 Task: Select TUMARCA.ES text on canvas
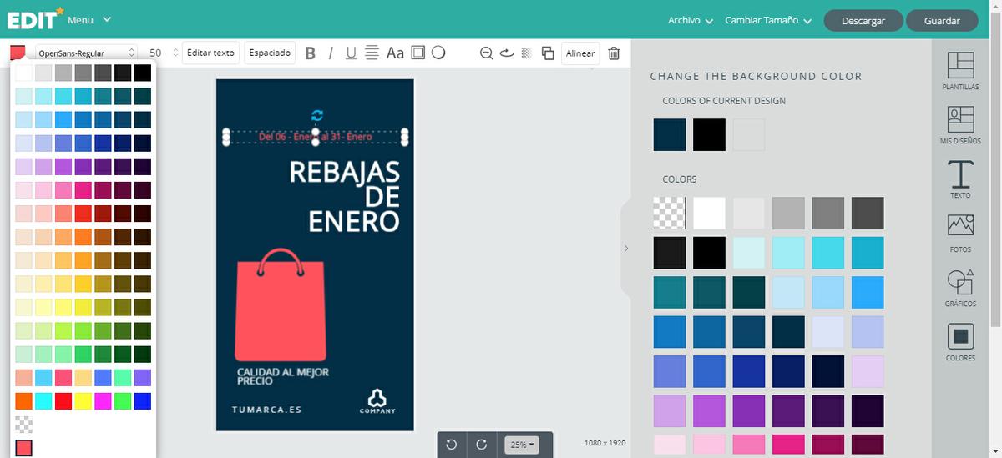tap(266, 410)
